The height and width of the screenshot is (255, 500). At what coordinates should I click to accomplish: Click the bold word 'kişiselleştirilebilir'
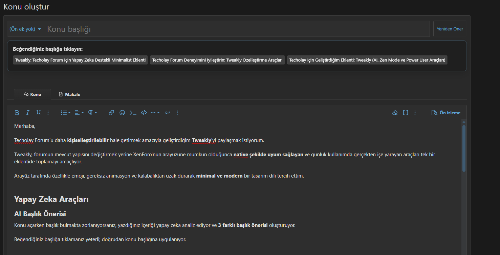click(88, 140)
